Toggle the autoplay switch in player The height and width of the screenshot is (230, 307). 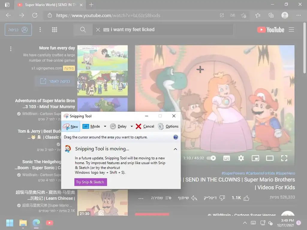tap(211, 158)
